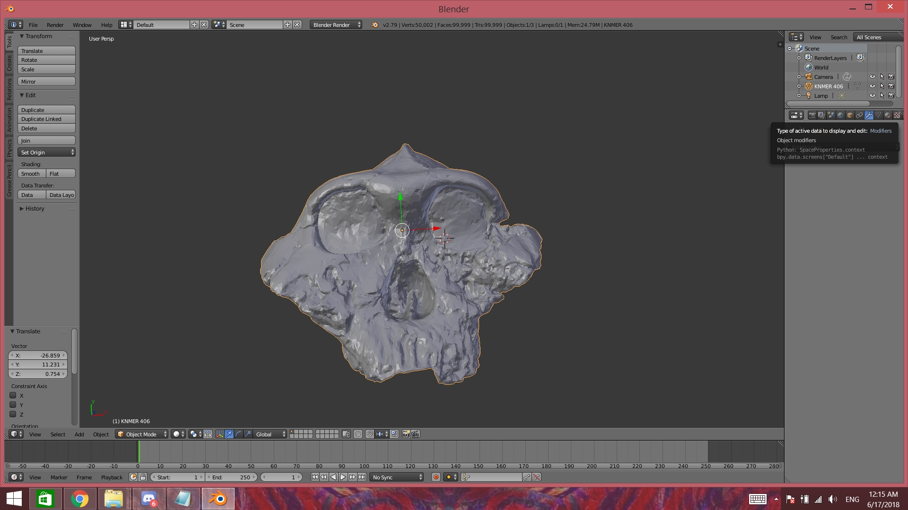908x510 pixels.
Task: Open the Modifiers wrench tab
Action: pos(869,115)
